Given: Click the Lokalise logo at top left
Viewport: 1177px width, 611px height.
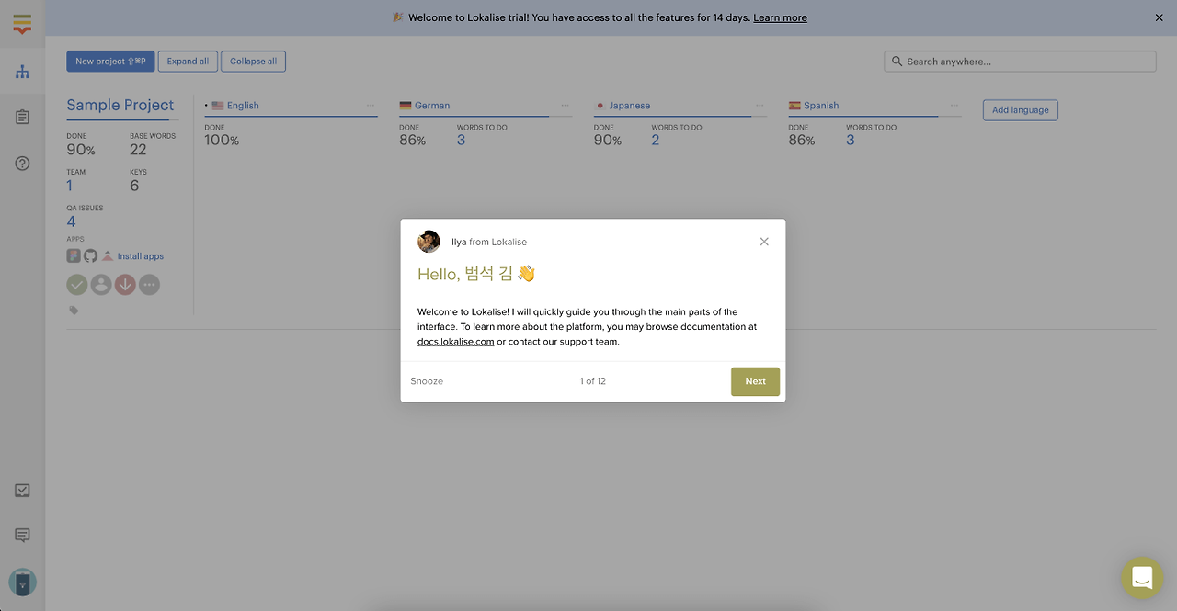Looking at the screenshot, I should click(x=22, y=23).
